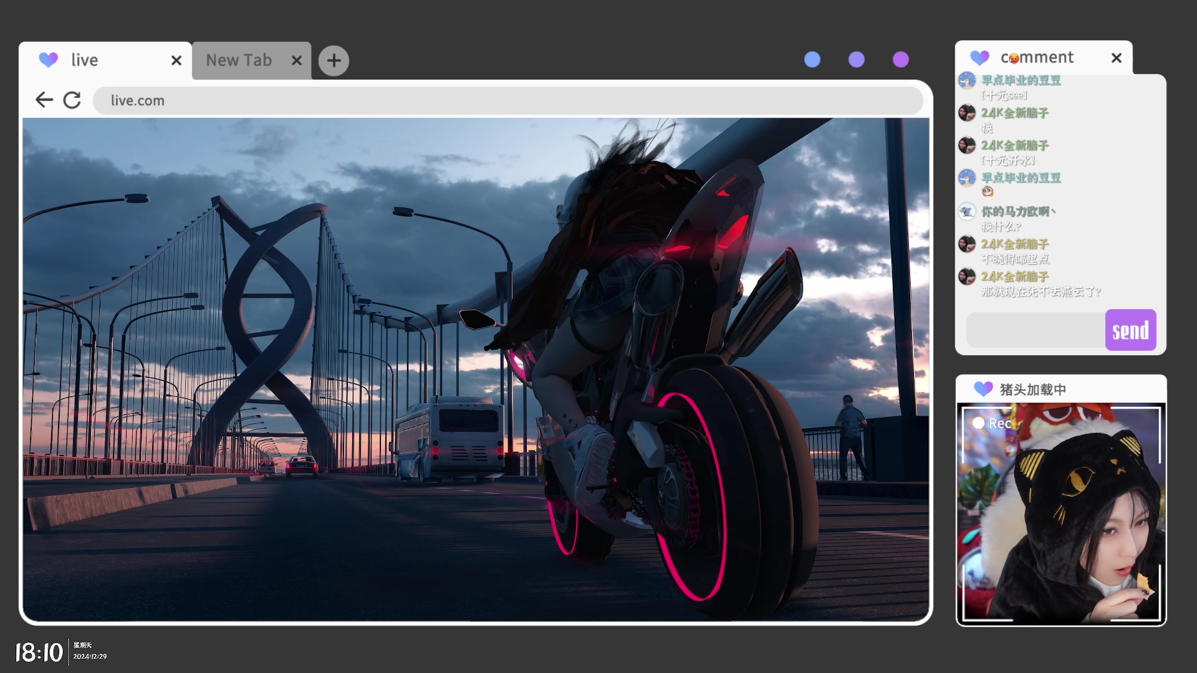
Task: Switch to the New Tab tab
Action: [x=252, y=60]
